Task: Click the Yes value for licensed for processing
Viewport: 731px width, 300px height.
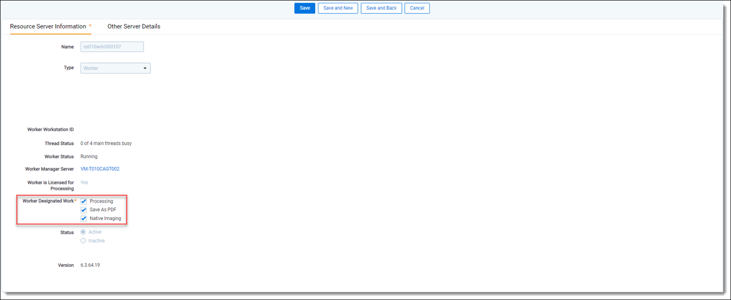Action: click(84, 183)
